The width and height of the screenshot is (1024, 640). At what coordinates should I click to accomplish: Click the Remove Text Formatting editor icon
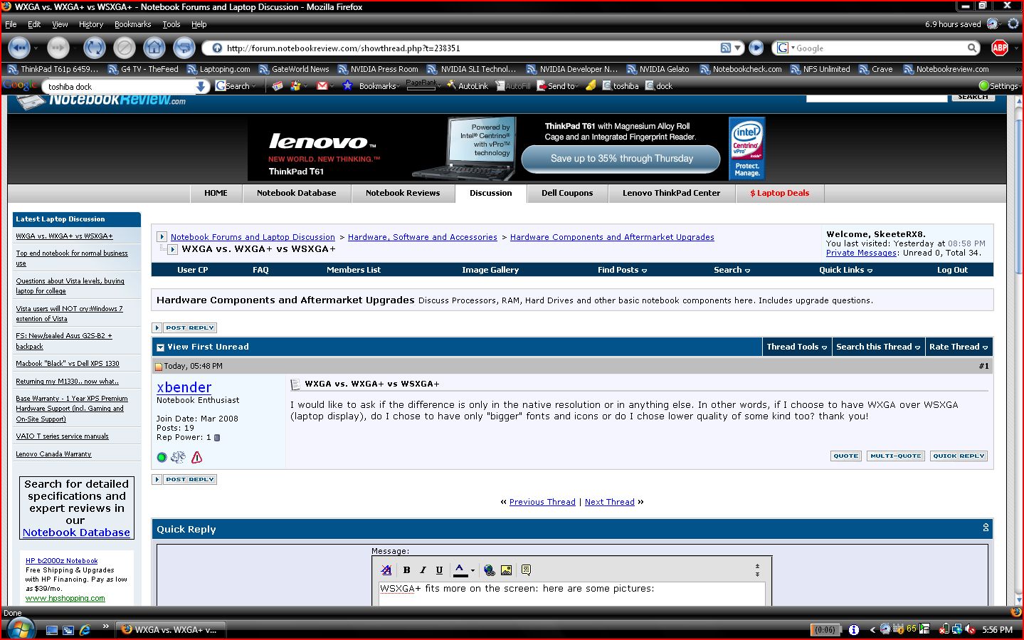click(386, 570)
